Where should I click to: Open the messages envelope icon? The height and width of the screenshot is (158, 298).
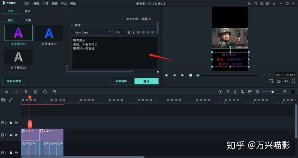click(268, 3)
